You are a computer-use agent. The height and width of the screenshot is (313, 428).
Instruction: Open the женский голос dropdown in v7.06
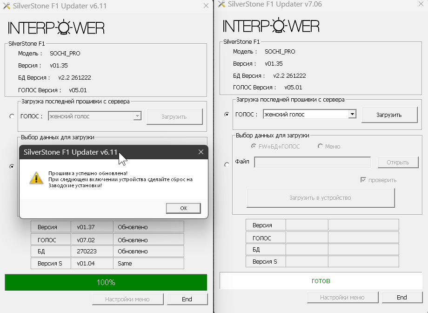pos(352,114)
